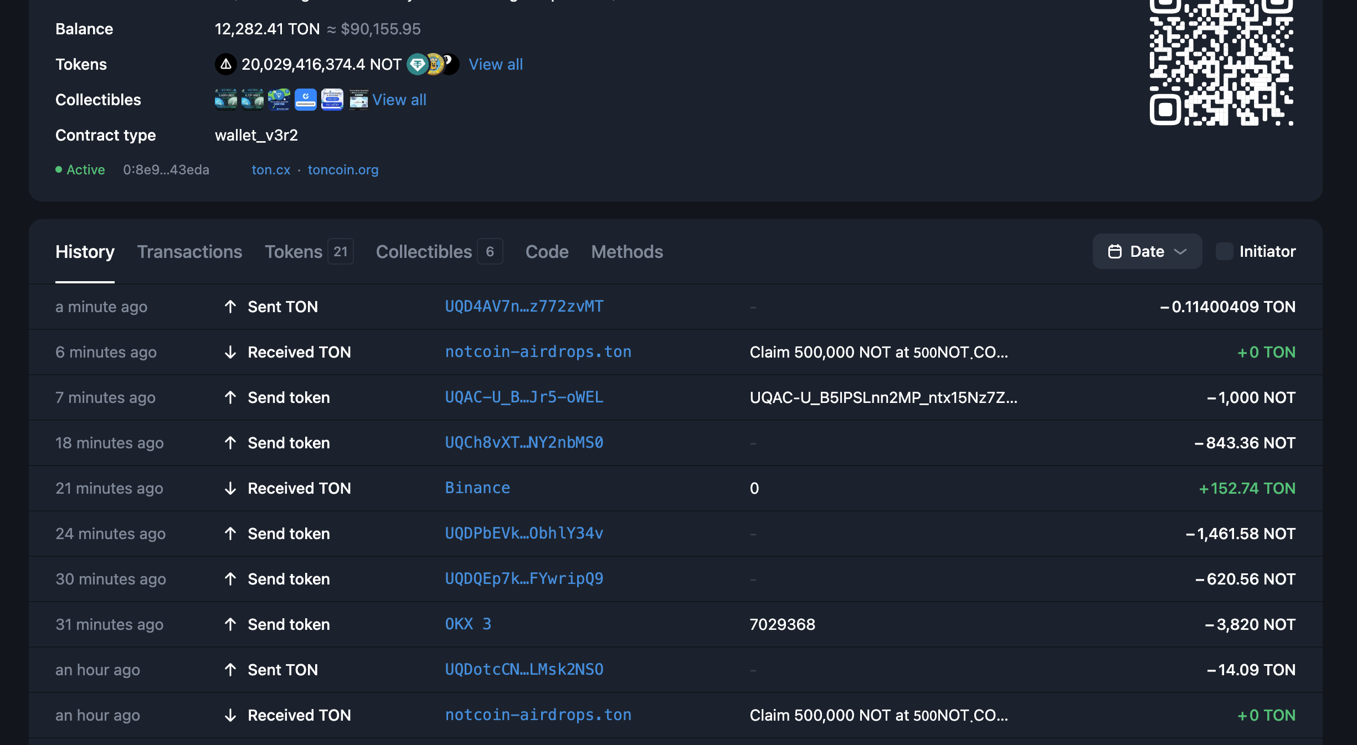Screen dimensions: 1357x745
Task: Click the arrow icon on OKX 3 row
Action: [x=230, y=624]
